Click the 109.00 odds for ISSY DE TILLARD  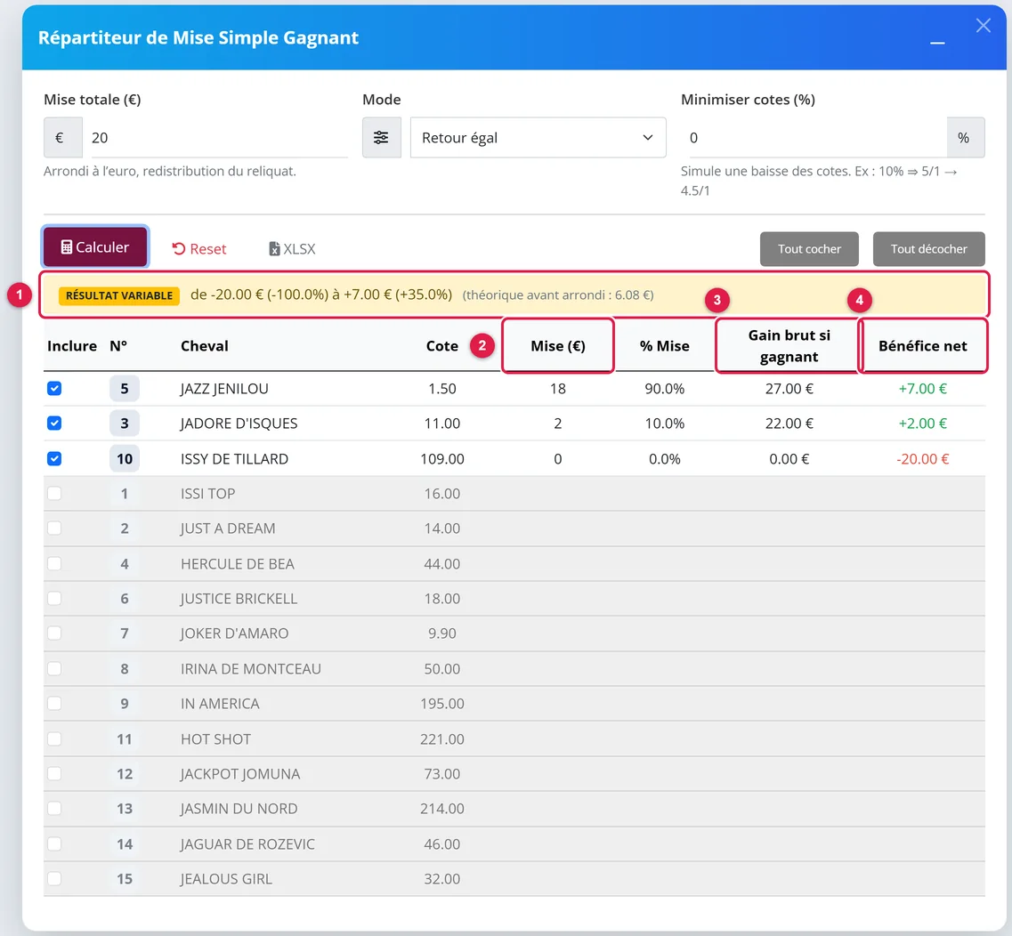[442, 459]
